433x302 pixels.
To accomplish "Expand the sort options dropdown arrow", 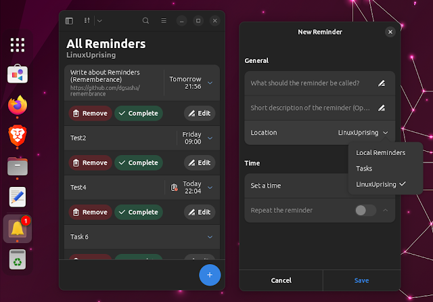I will click(x=99, y=21).
